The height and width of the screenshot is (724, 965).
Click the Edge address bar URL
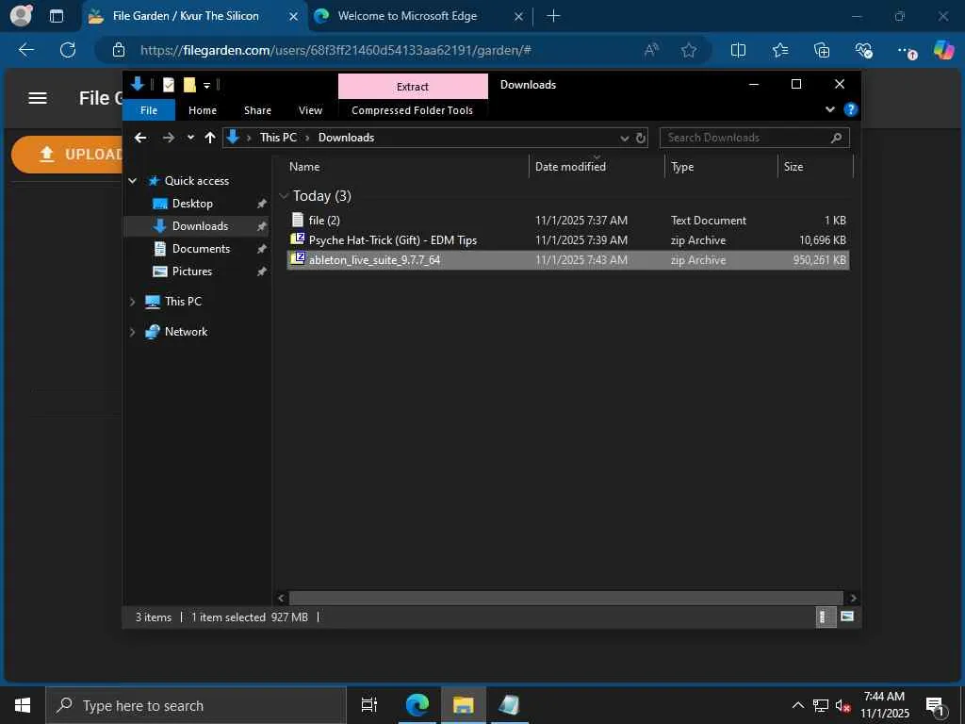point(335,51)
